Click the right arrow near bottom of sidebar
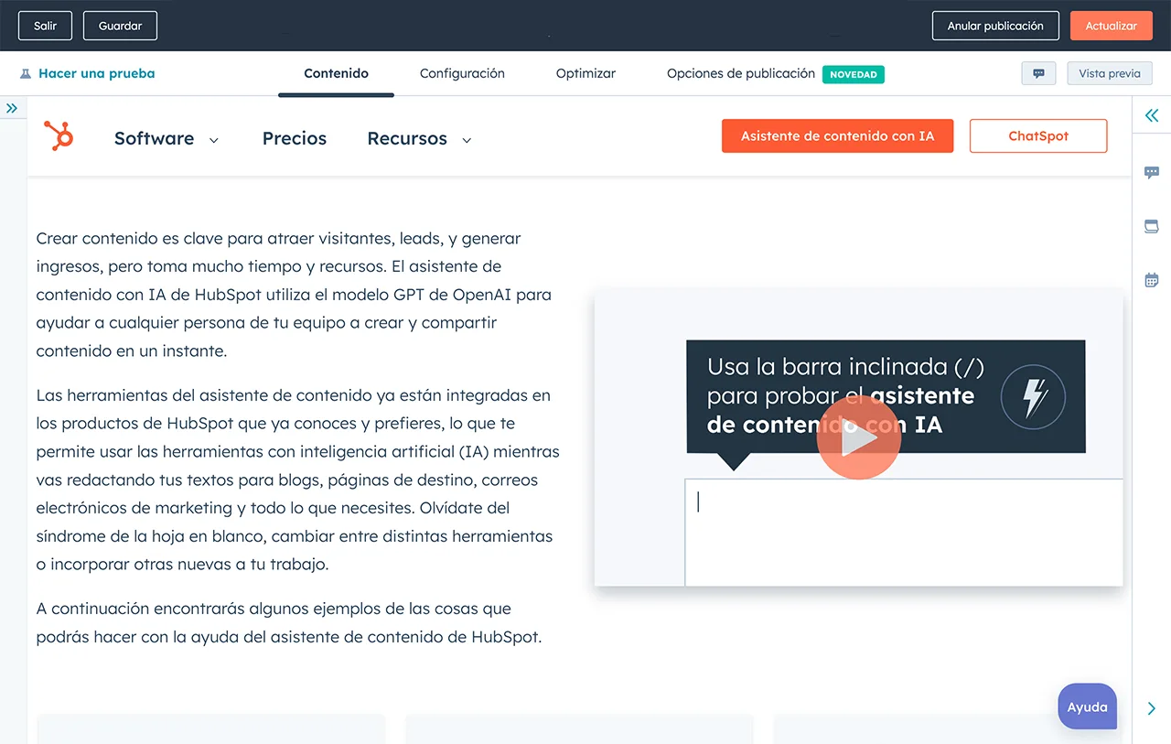Viewport: 1171px width, 744px height. pyautogui.click(x=1151, y=708)
